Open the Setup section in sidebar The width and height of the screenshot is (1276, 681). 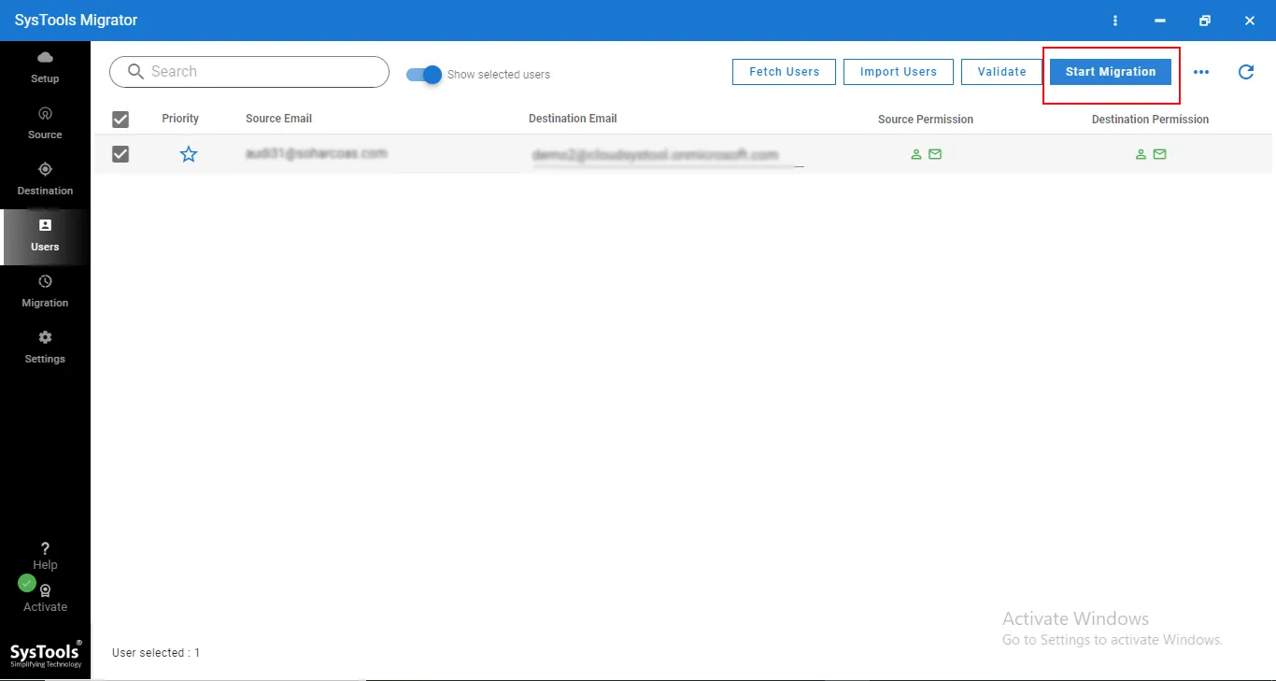[x=45, y=68]
